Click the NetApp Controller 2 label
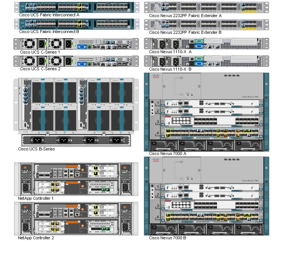 [36, 238]
